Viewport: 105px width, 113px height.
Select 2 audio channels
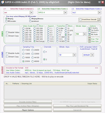coord(44,59)
